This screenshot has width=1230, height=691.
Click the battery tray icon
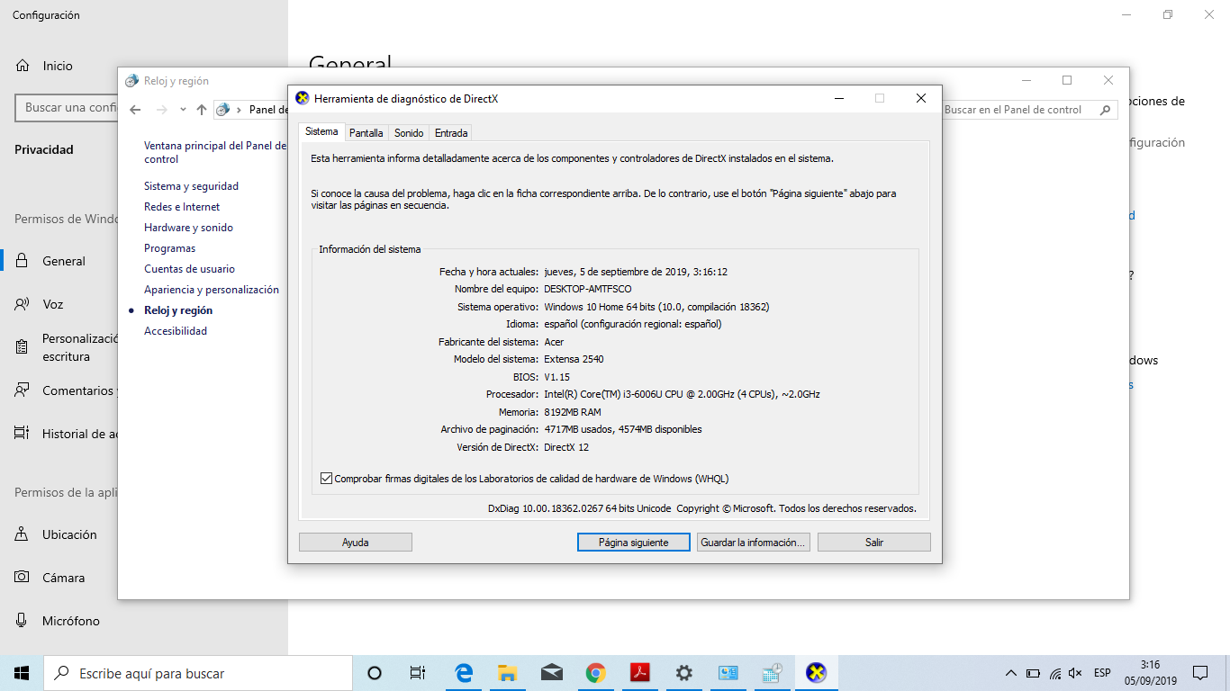[x=1033, y=673]
